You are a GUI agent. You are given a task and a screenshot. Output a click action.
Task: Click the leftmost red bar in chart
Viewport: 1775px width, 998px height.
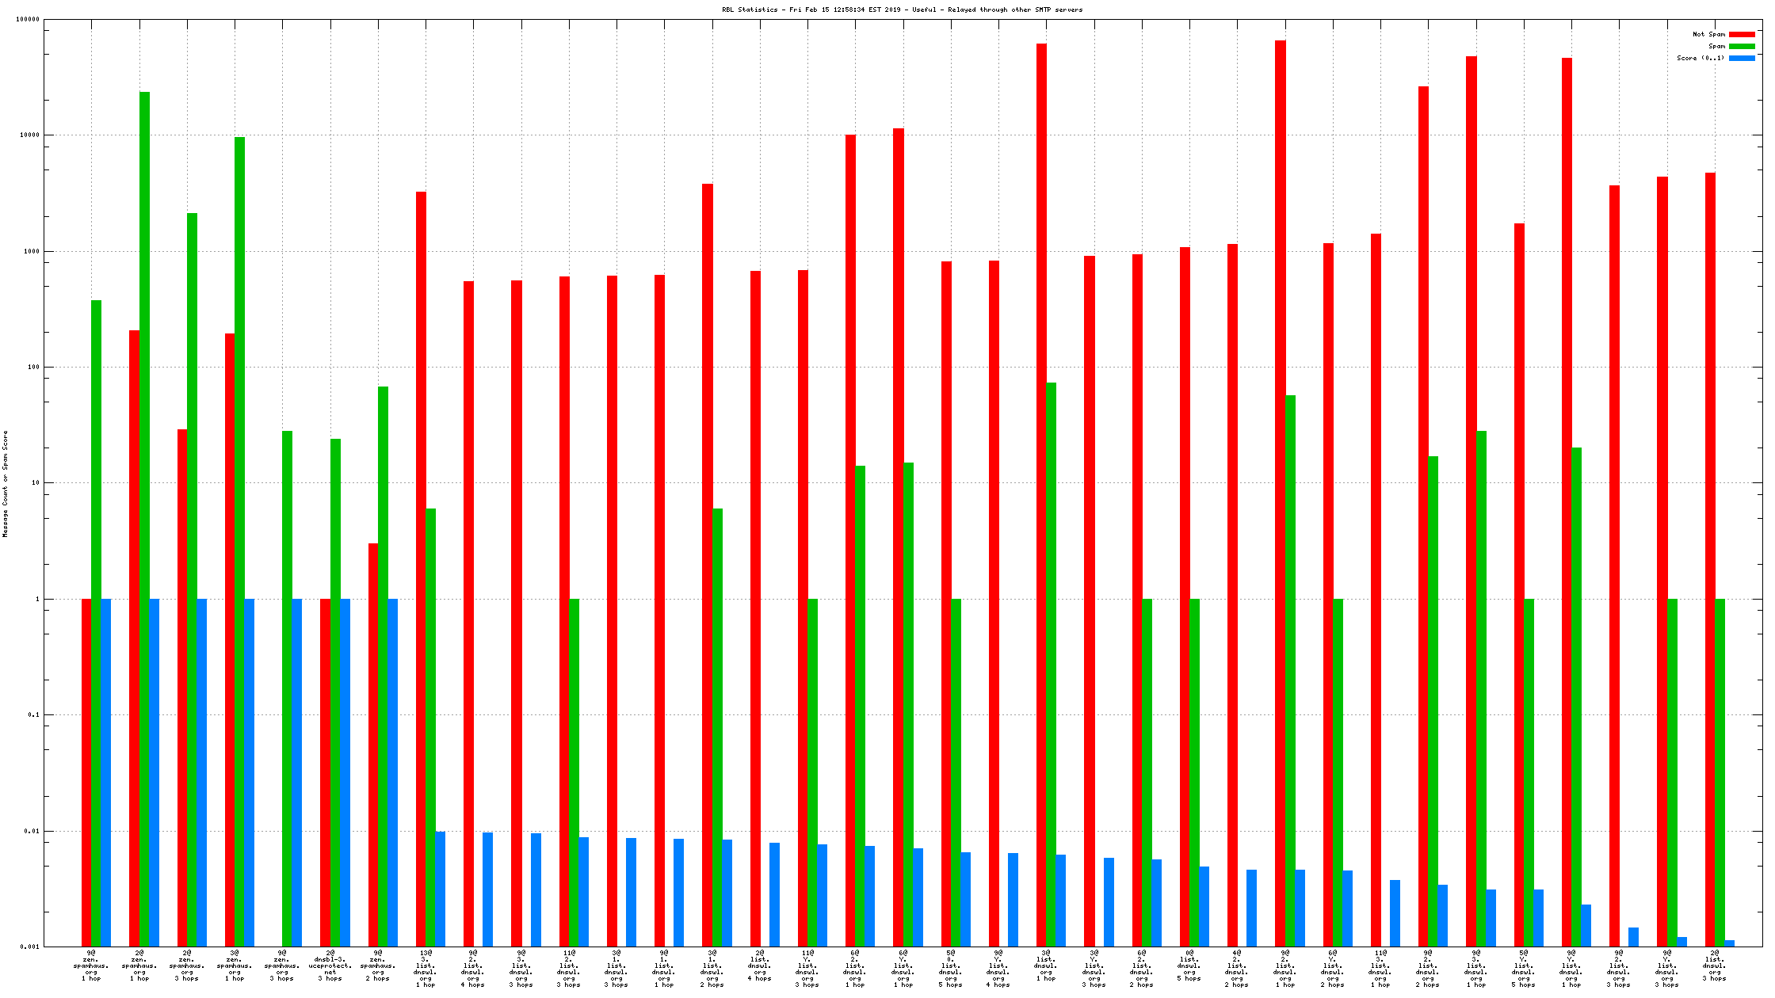(x=86, y=772)
